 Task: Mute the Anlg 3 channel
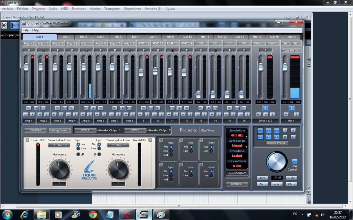click(x=54, y=114)
